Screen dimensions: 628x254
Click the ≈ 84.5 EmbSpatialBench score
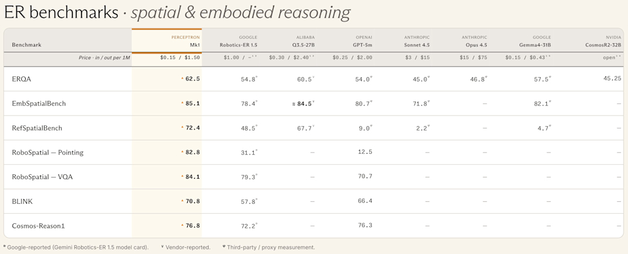pyautogui.click(x=303, y=103)
